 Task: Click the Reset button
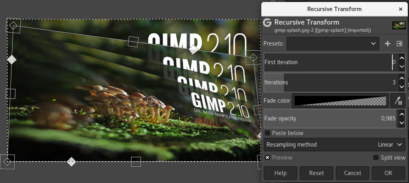(x=316, y=173)
